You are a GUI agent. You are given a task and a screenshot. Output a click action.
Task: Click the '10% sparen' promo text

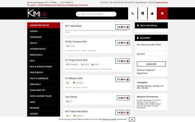pyautogui.click(x=58, y=5)
